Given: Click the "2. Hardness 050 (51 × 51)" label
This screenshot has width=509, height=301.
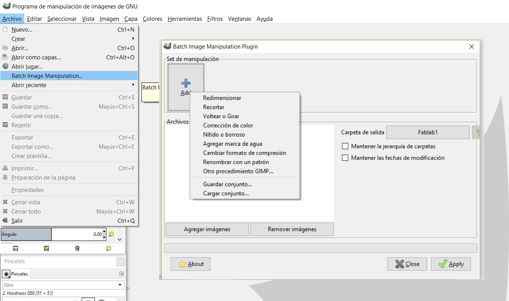Looking at the screenshot, I should [x=28, y=293].
